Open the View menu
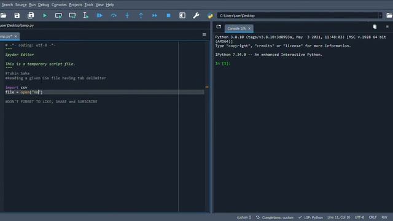Image resolution: width=393 pixels, height=221 pixels. (99, 5)
